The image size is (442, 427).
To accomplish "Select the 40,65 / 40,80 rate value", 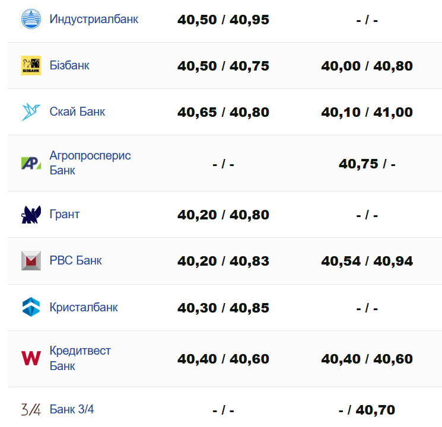I will tap(223, 112).
